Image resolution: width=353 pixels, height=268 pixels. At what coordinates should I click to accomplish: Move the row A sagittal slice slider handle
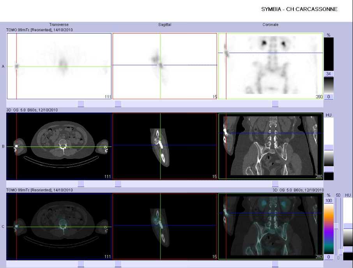pyautogui.click(x=118, y=104)
